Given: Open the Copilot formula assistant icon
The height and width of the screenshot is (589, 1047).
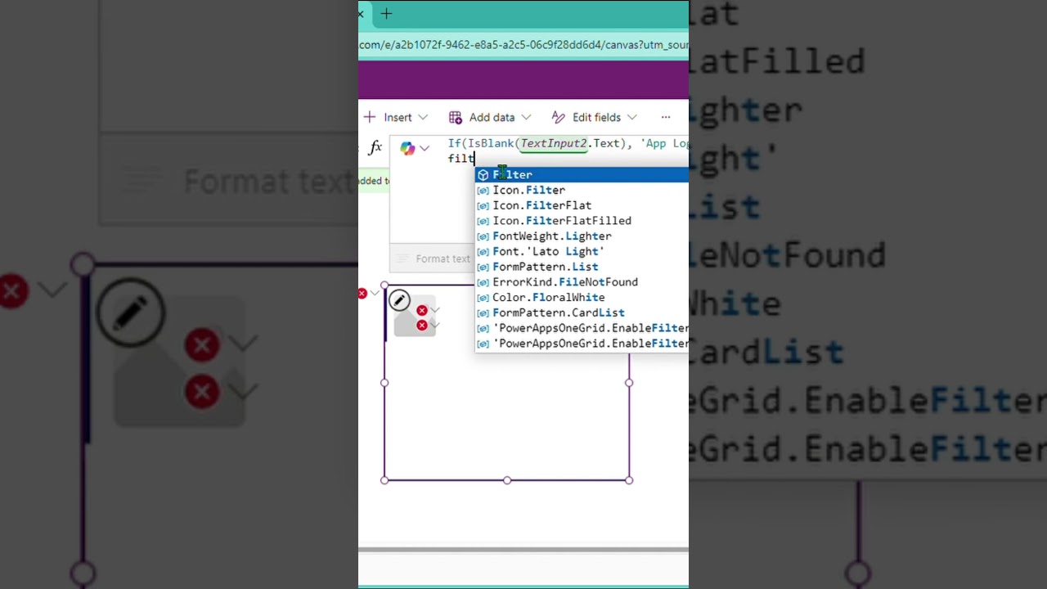Looking at the screenshot, I should point(407,148).
